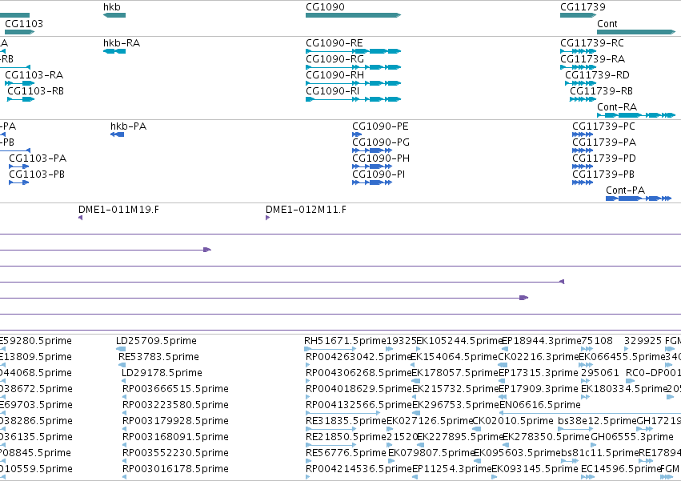Select the CG1090-RH transcript glyph
The width and height of the screenshot is (681, 481).
pyautogui.click(x=353, y=83)
